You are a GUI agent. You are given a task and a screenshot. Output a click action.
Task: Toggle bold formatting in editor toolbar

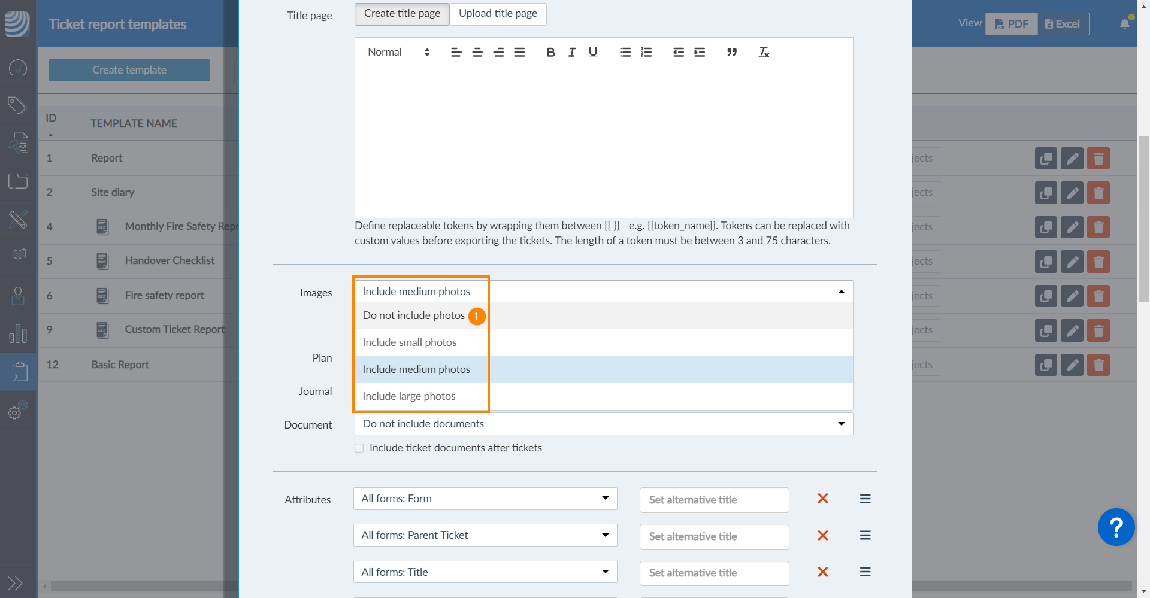550,53
